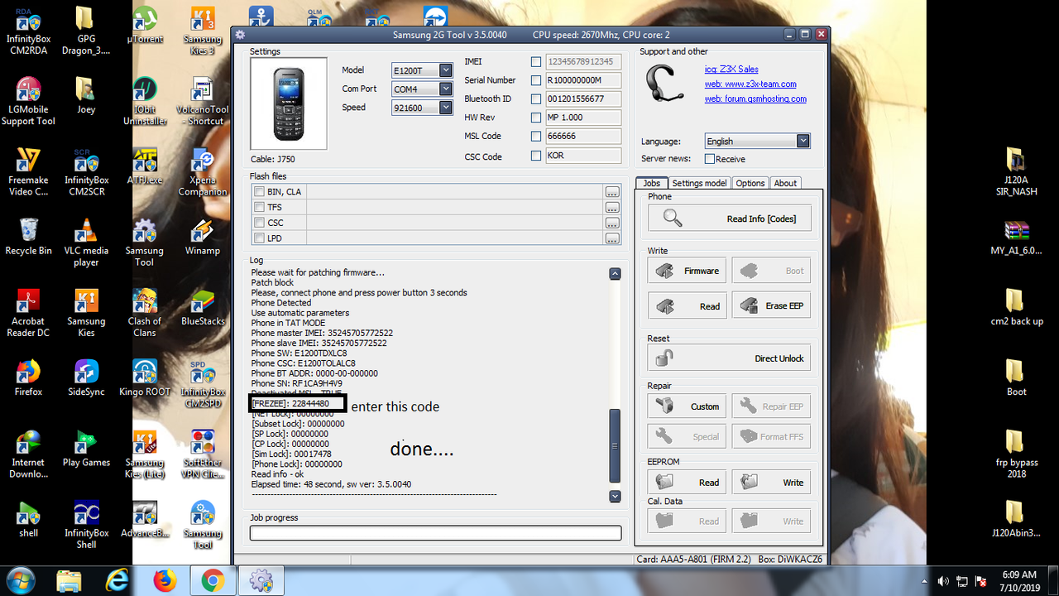
Task: Click Windows Start button
Action: click(18, 582)
